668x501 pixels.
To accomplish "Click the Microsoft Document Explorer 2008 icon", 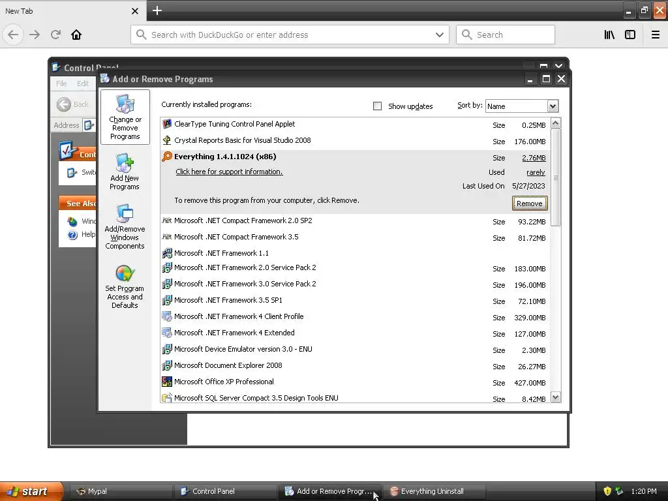I will 167,365.
